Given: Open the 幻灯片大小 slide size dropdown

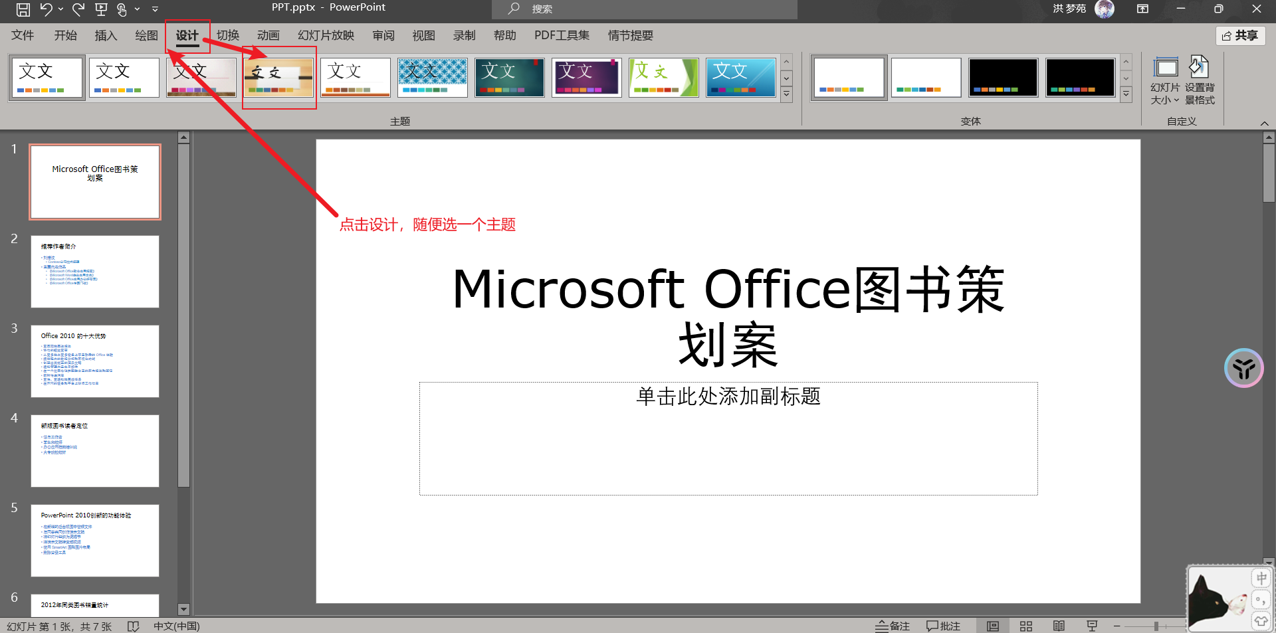Looking at the screenshot, I should tap(1165, 81).
